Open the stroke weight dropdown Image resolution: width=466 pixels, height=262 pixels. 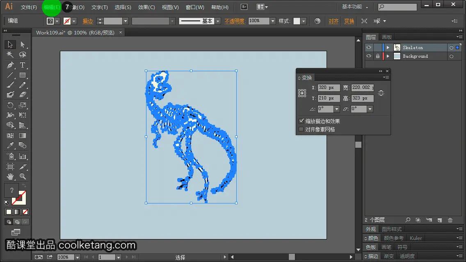click(x=126, y=21)
